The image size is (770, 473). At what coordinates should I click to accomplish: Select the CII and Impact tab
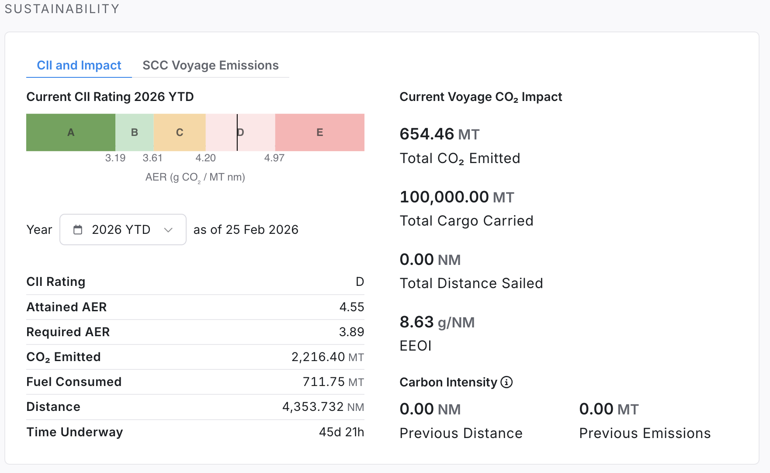click(x=79, y=65)
